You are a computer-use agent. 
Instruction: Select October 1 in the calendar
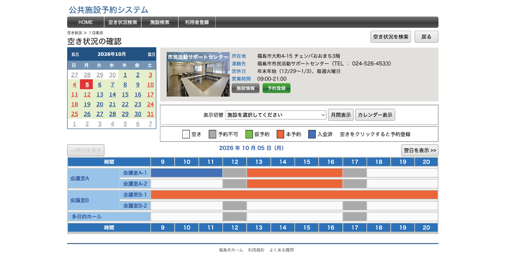pos(125,75)
